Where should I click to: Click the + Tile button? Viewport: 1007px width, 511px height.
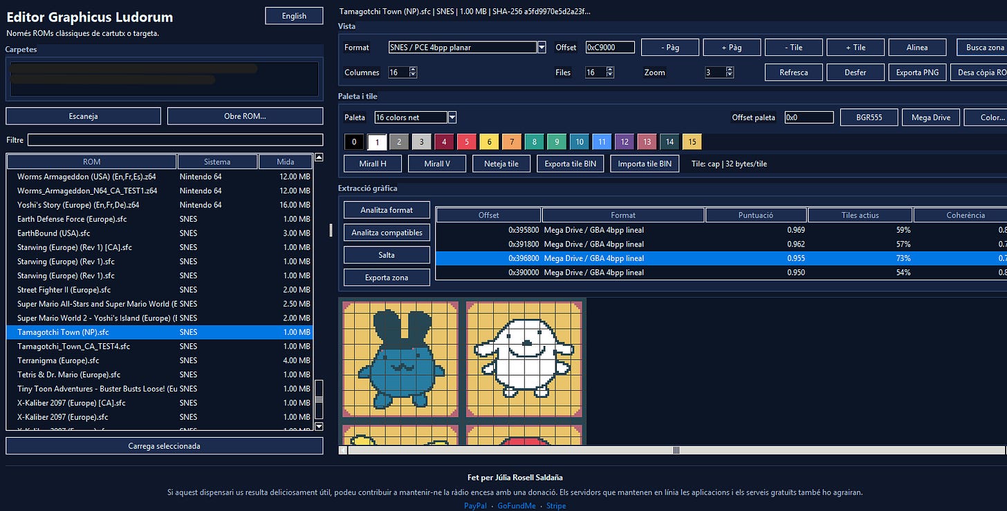tap(856, 47)
